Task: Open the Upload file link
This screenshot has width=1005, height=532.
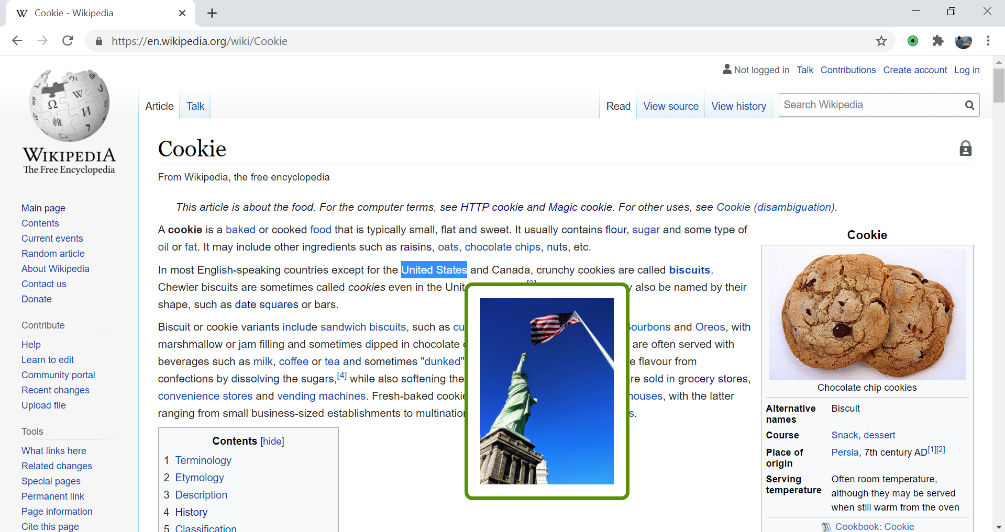Action: 43,405
